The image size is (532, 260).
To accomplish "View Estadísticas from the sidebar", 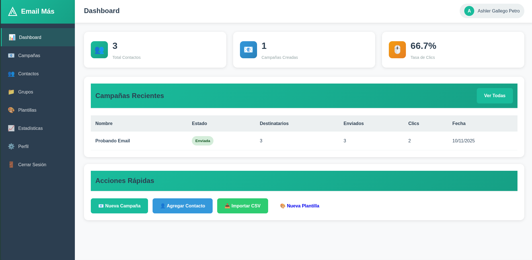I will click(x=38, y=128).
